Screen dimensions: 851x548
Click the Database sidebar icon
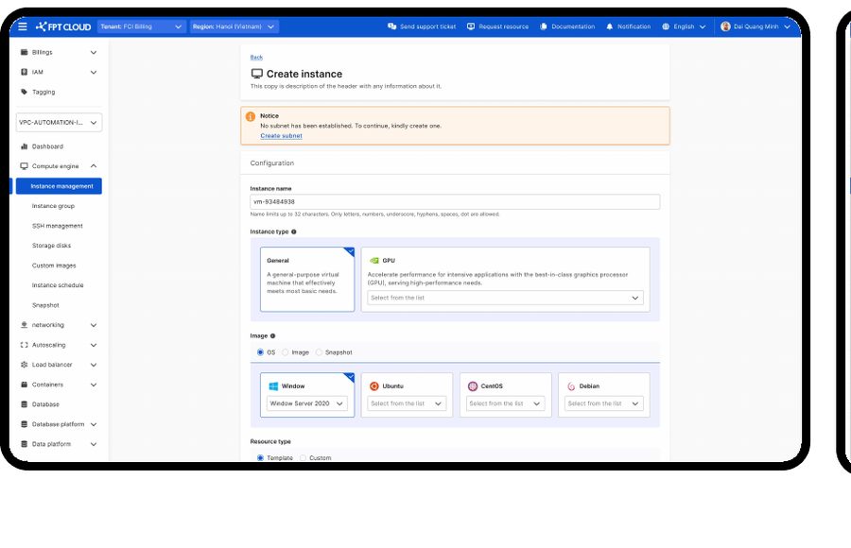pyautogui.click(x=24, y=404)
